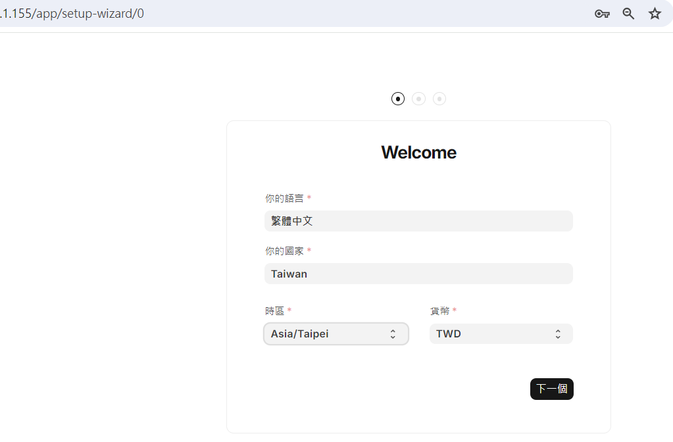Click the Welcome heading

[418, 153]
